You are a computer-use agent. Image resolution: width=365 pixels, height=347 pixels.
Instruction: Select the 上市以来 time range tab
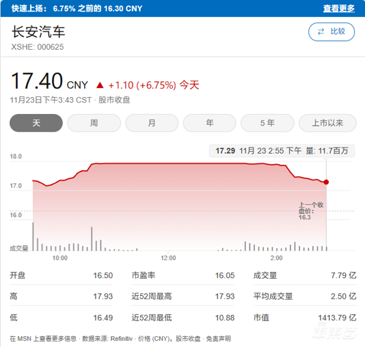coord(327,123)
